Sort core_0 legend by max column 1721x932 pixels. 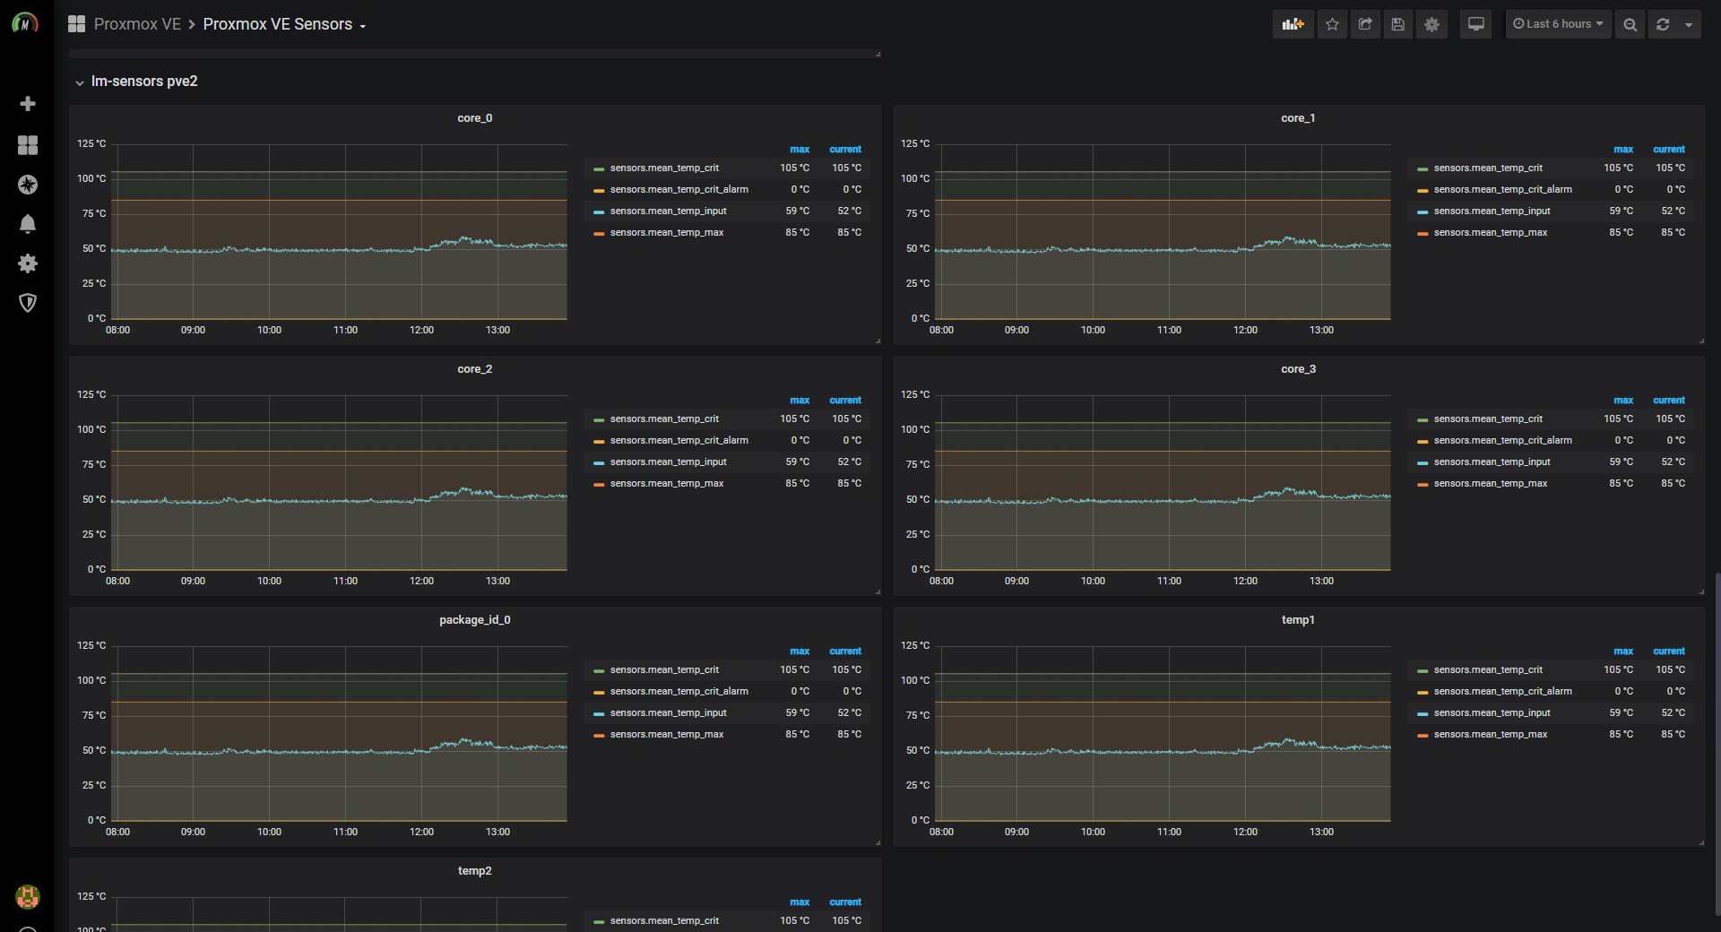click(x=800, y=150)
